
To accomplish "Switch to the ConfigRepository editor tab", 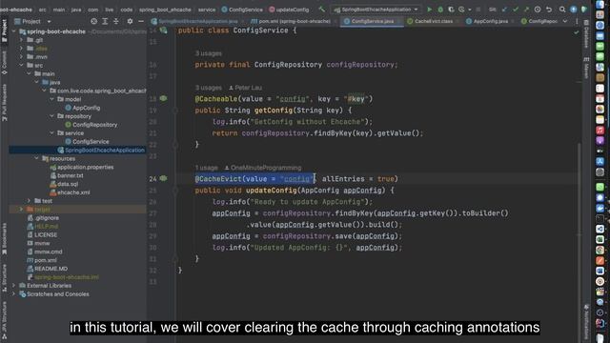I will 540,21.
